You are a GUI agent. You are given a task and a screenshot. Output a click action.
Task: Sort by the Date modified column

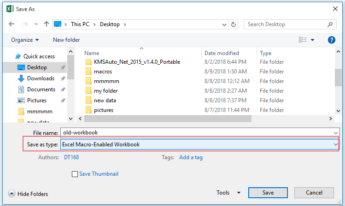222,53
